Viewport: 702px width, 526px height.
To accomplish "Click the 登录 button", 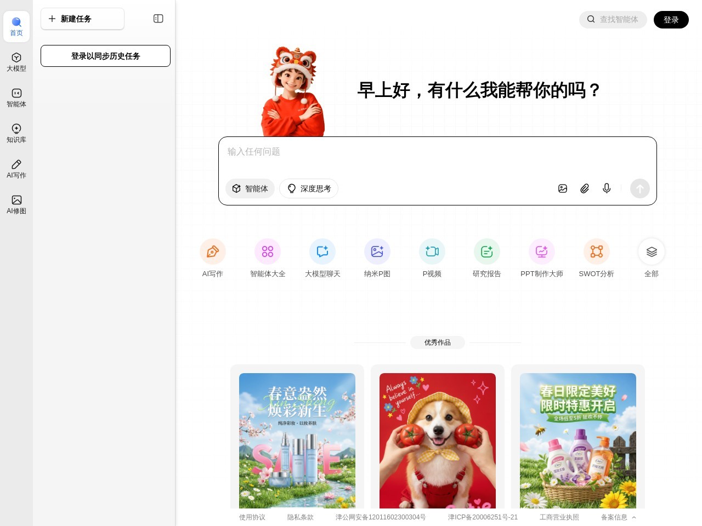I will [x=671, y=19].
